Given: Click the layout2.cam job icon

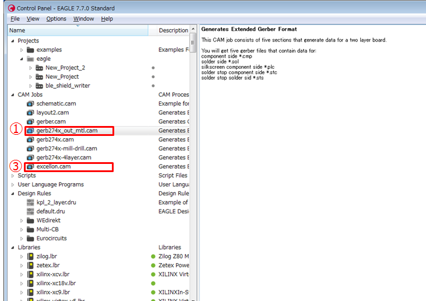Looking at the screenshot, I should click(30, 113).
